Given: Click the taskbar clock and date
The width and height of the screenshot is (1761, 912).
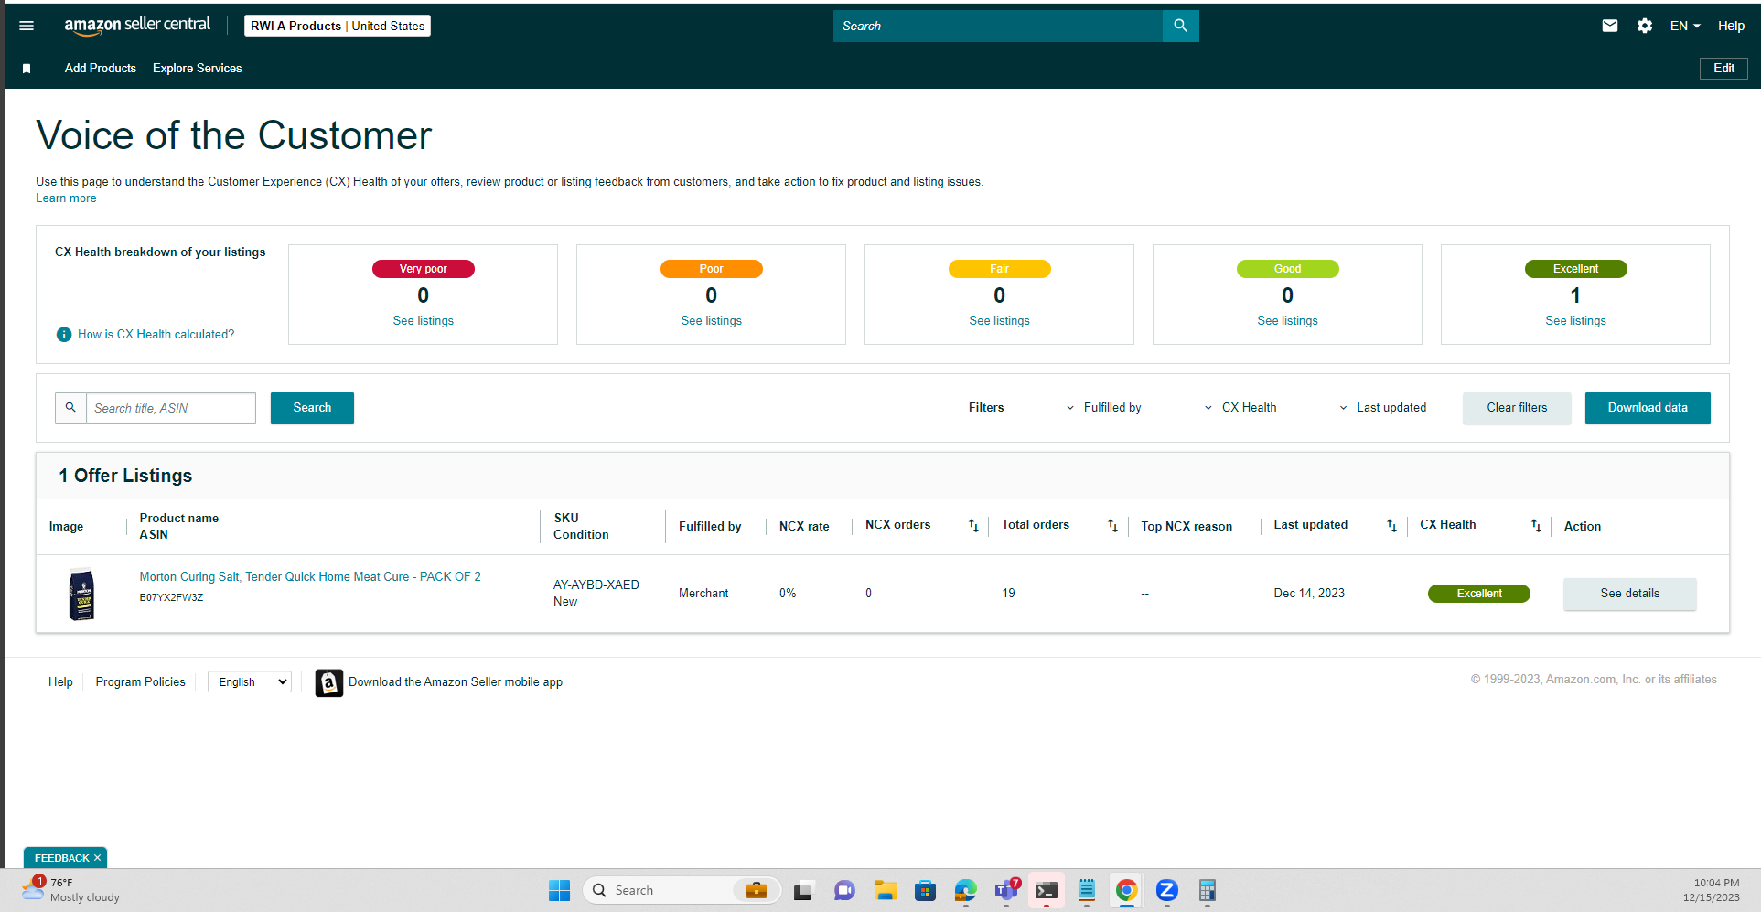Looking at the screenshot, I should point(1712,890).
